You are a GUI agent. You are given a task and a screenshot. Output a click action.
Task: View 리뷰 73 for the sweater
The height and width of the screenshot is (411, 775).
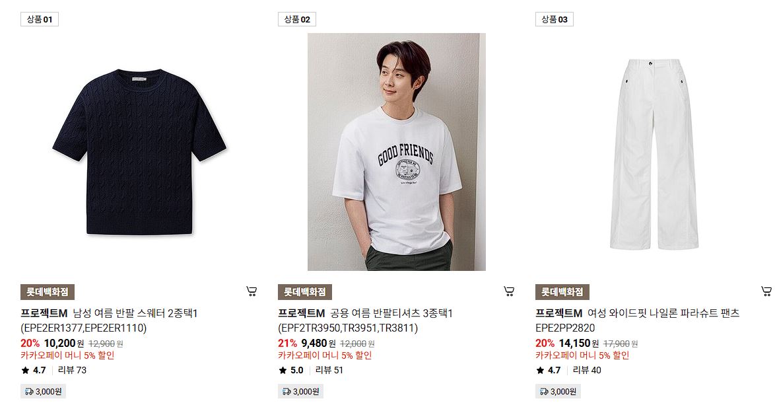72,370
